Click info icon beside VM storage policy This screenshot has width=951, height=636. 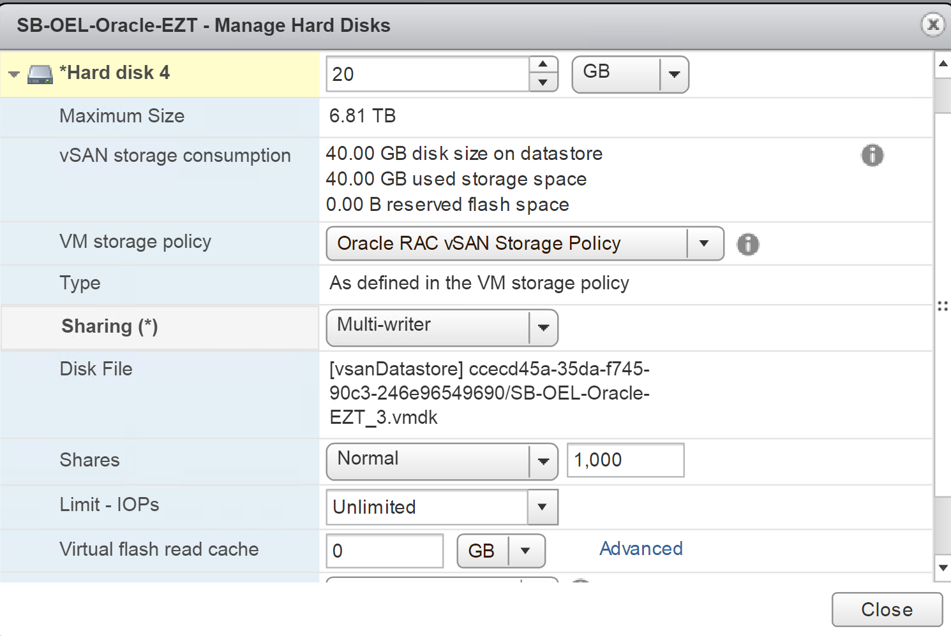[x=747, y=244]
